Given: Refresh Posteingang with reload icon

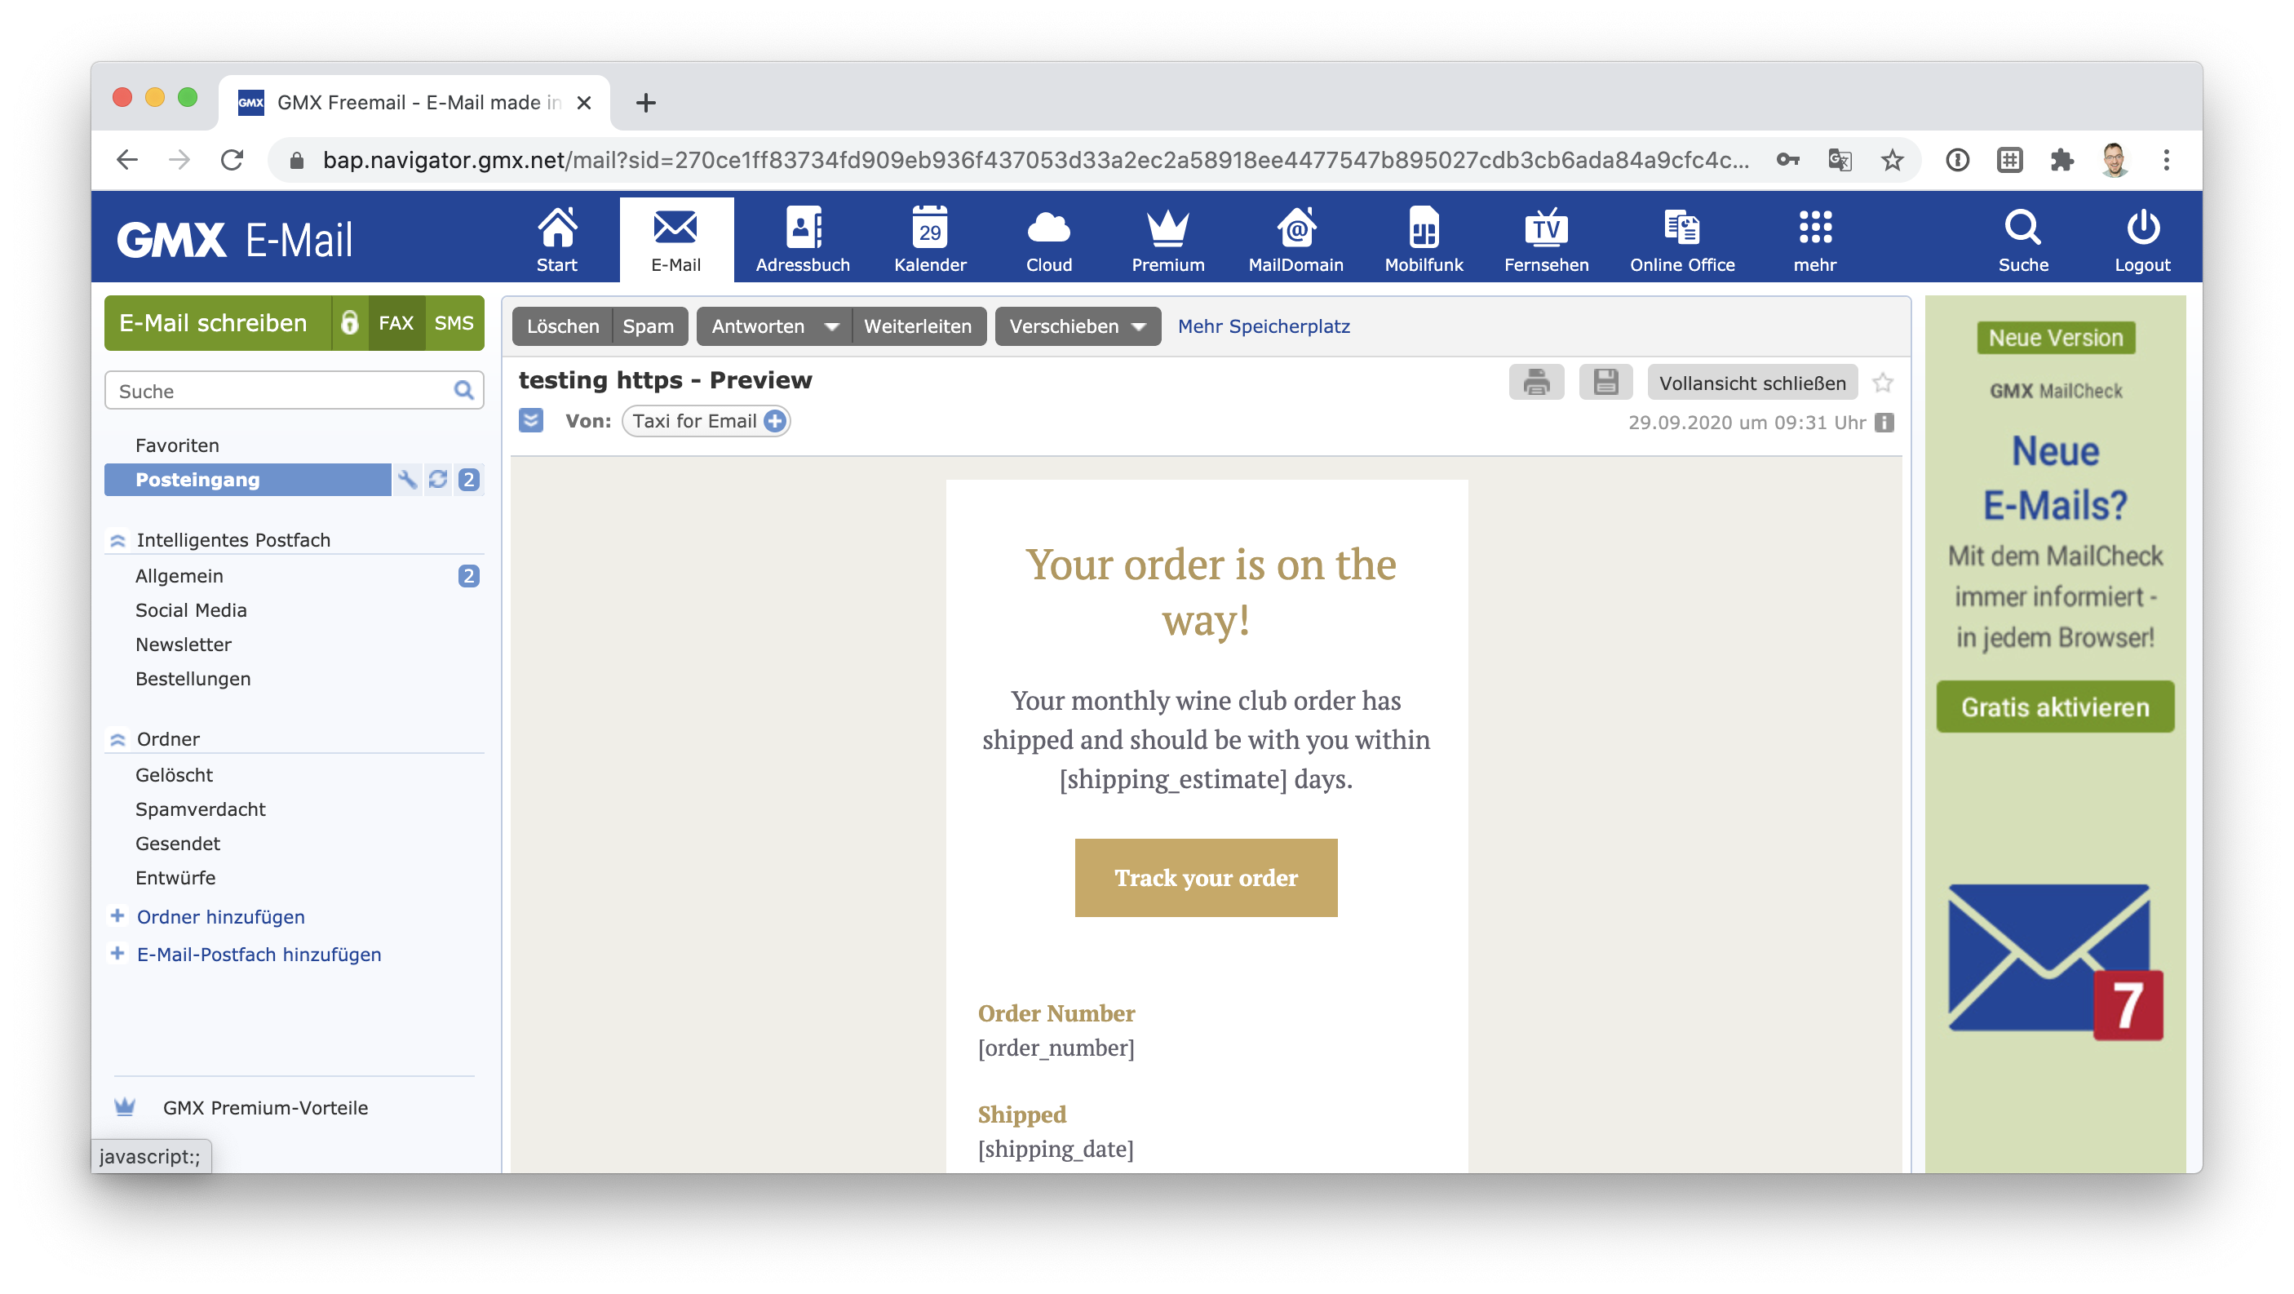Looking at the screenshot, I should 437,479.
